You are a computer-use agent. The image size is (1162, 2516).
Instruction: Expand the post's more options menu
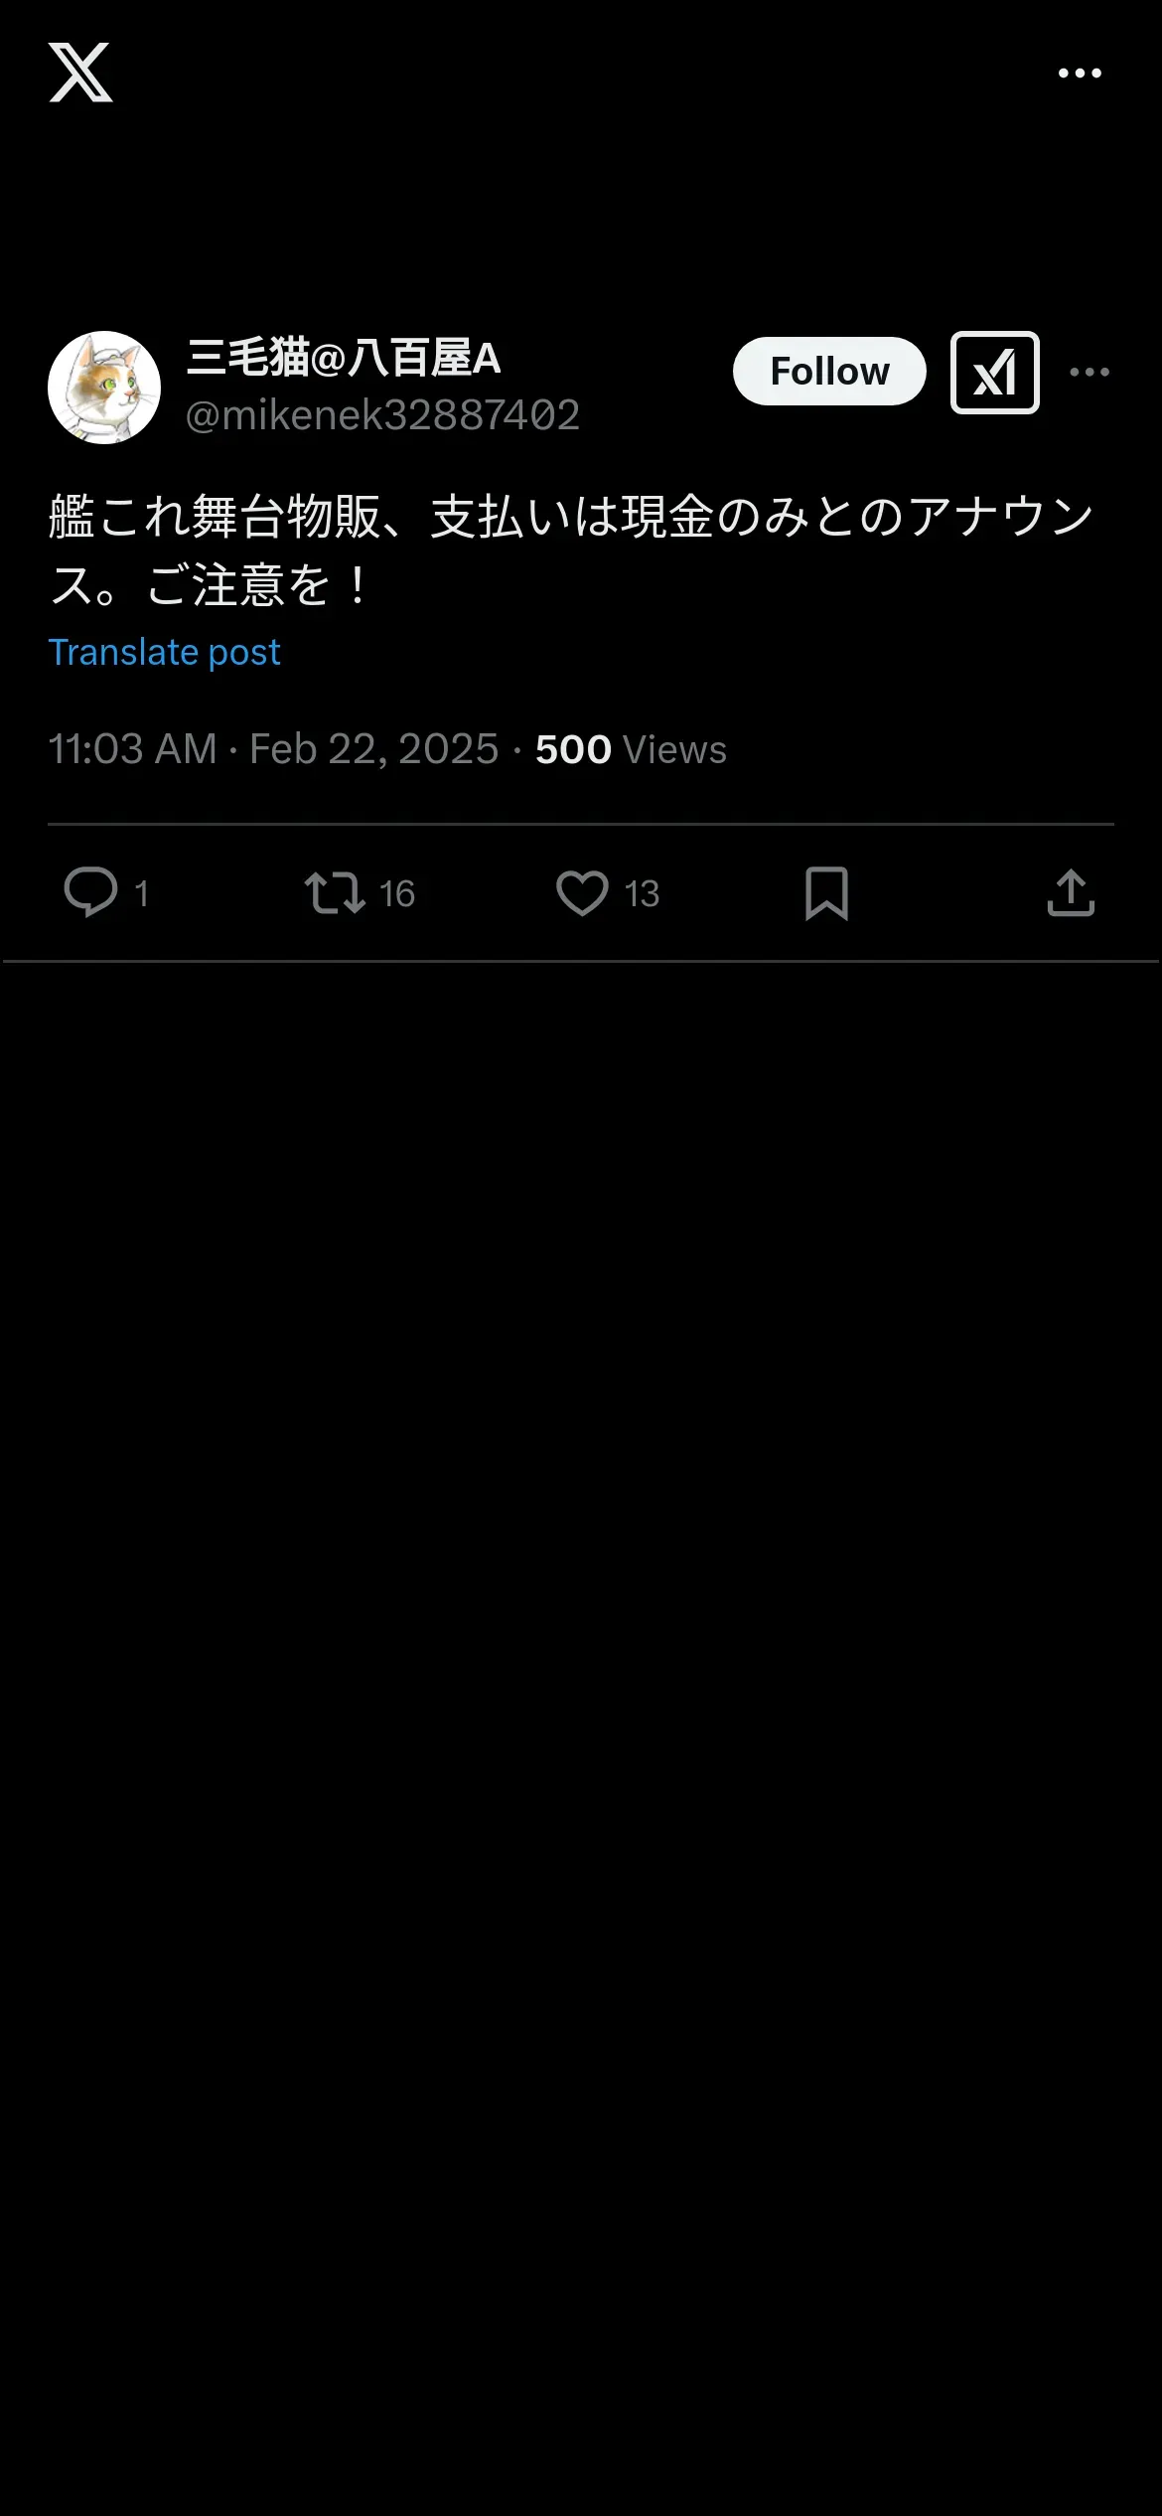pos(1089,373)
